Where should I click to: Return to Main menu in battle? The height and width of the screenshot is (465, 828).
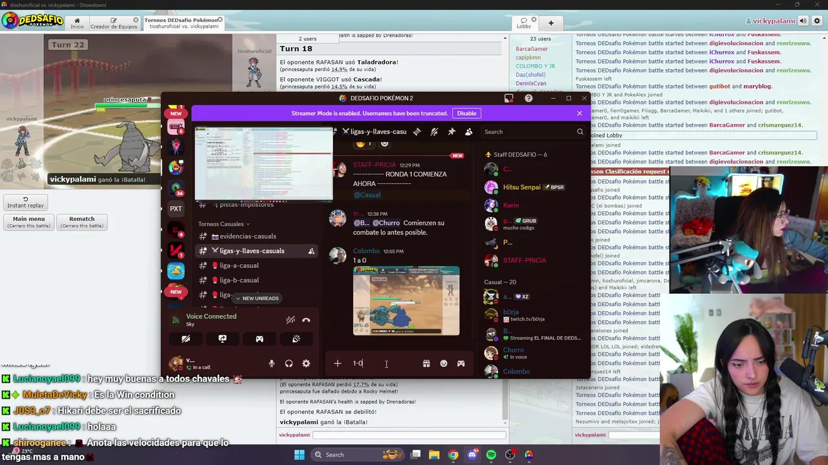pos(28,222)
